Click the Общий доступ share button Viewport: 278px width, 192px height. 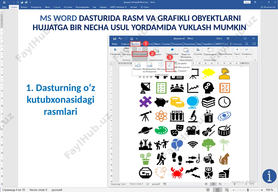268,7
